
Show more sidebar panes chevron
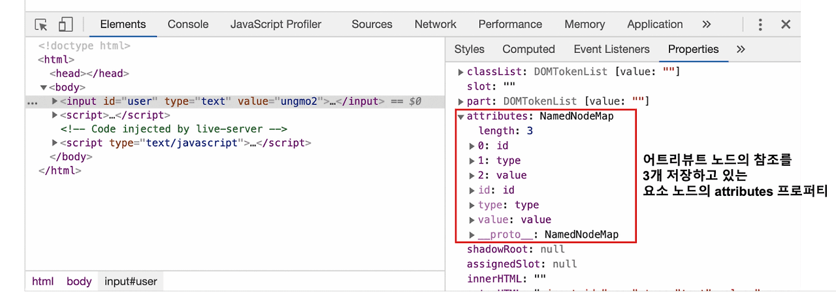740,49
